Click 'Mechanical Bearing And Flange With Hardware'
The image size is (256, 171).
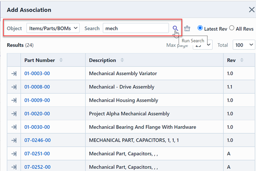tap(142, 127)
